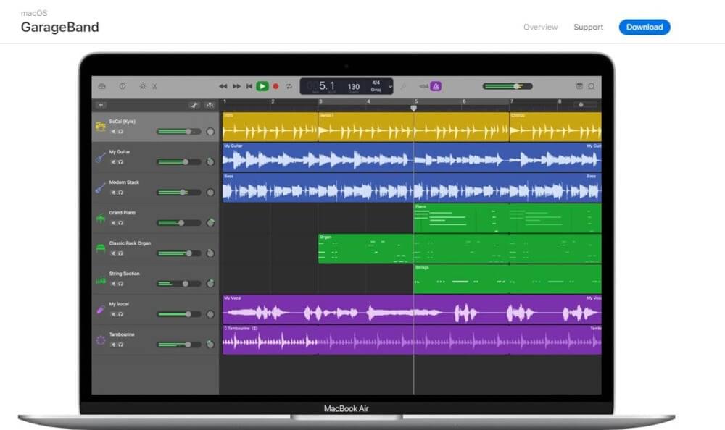Open the Overview page link
The image size is (725, 430).
[541, 27]
